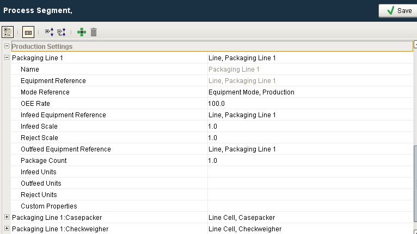The image size is (417, 234).
Task: Toggle the description area icon
Action: [x=28, y=32]
